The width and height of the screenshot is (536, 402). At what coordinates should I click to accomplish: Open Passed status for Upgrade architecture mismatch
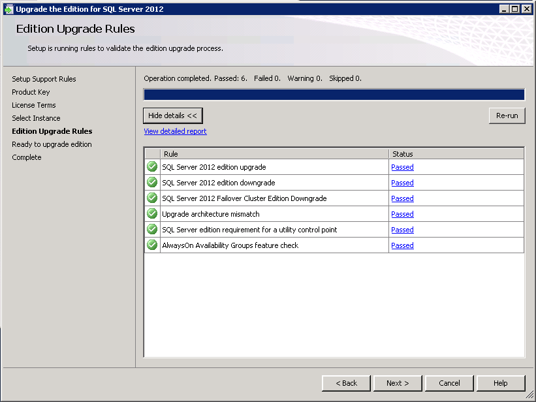[x=402, y=214]
